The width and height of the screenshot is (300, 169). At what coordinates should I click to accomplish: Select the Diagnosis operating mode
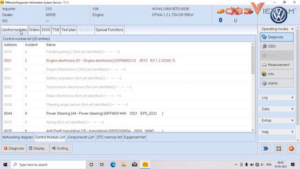[277, 37]
